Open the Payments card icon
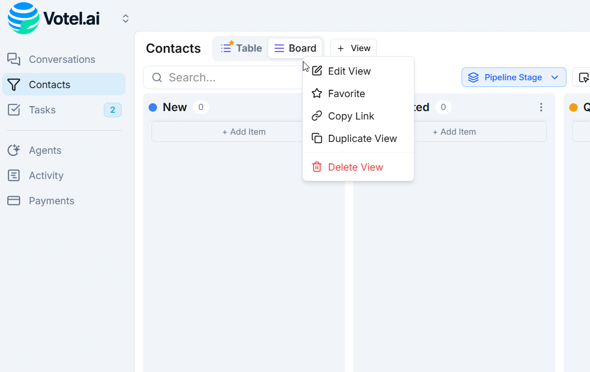The width and height of the screenshot is (590, 372). 14,201
